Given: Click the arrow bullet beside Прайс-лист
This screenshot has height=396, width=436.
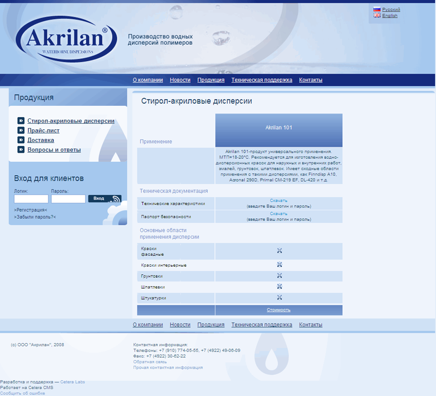Looking at the screenshot, I should coord(21,131).
